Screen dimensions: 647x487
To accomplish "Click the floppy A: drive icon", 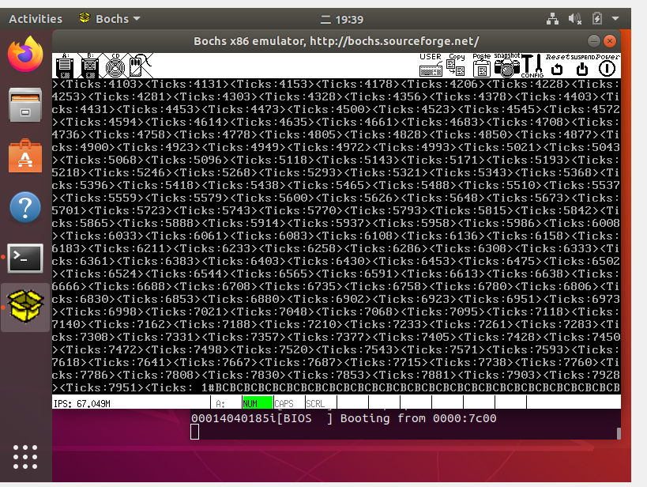I will point(65,66).
